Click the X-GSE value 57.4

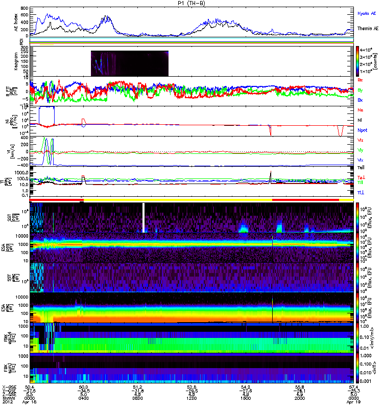(x=353, y=387)
